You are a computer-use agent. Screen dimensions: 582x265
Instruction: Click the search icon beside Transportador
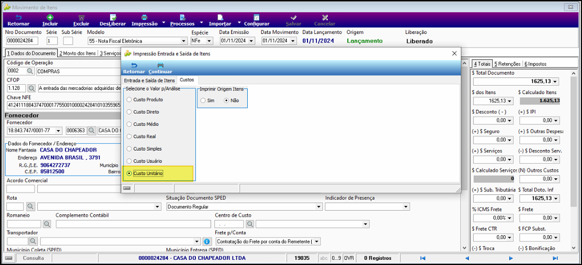[x=34, y=241]
